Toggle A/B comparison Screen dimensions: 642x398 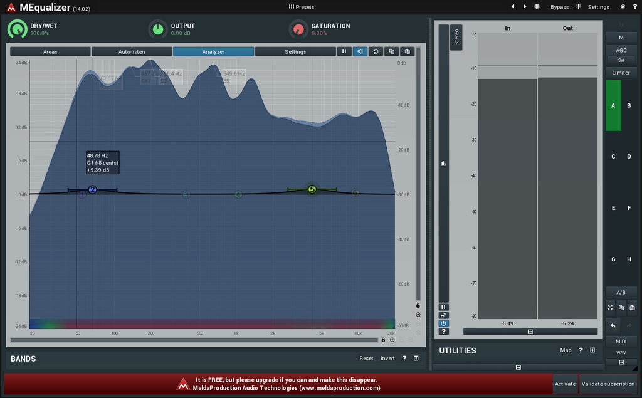pos(621,292)
